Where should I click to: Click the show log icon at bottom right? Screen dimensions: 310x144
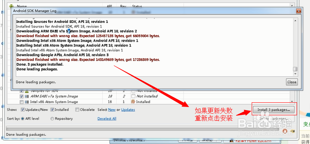pyautogui.click(x=293, y=131)
